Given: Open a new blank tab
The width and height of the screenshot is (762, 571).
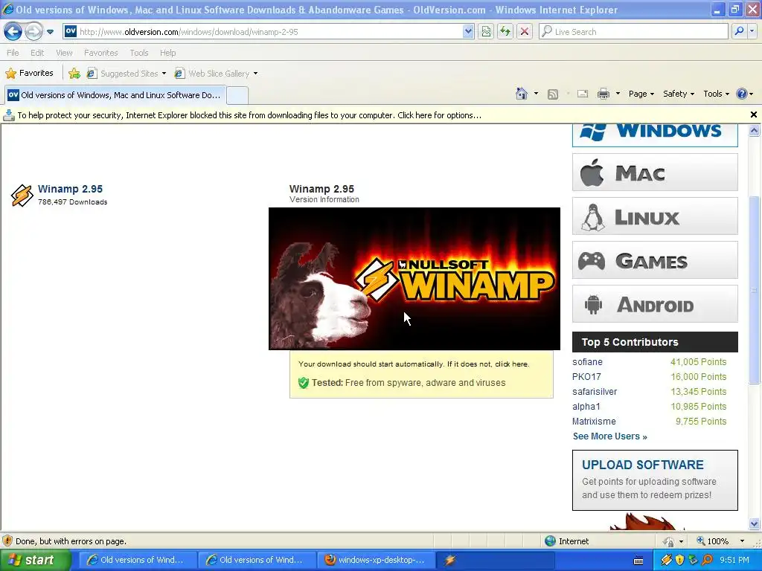Looking at the screenshot, I should (x=237, y=95).
